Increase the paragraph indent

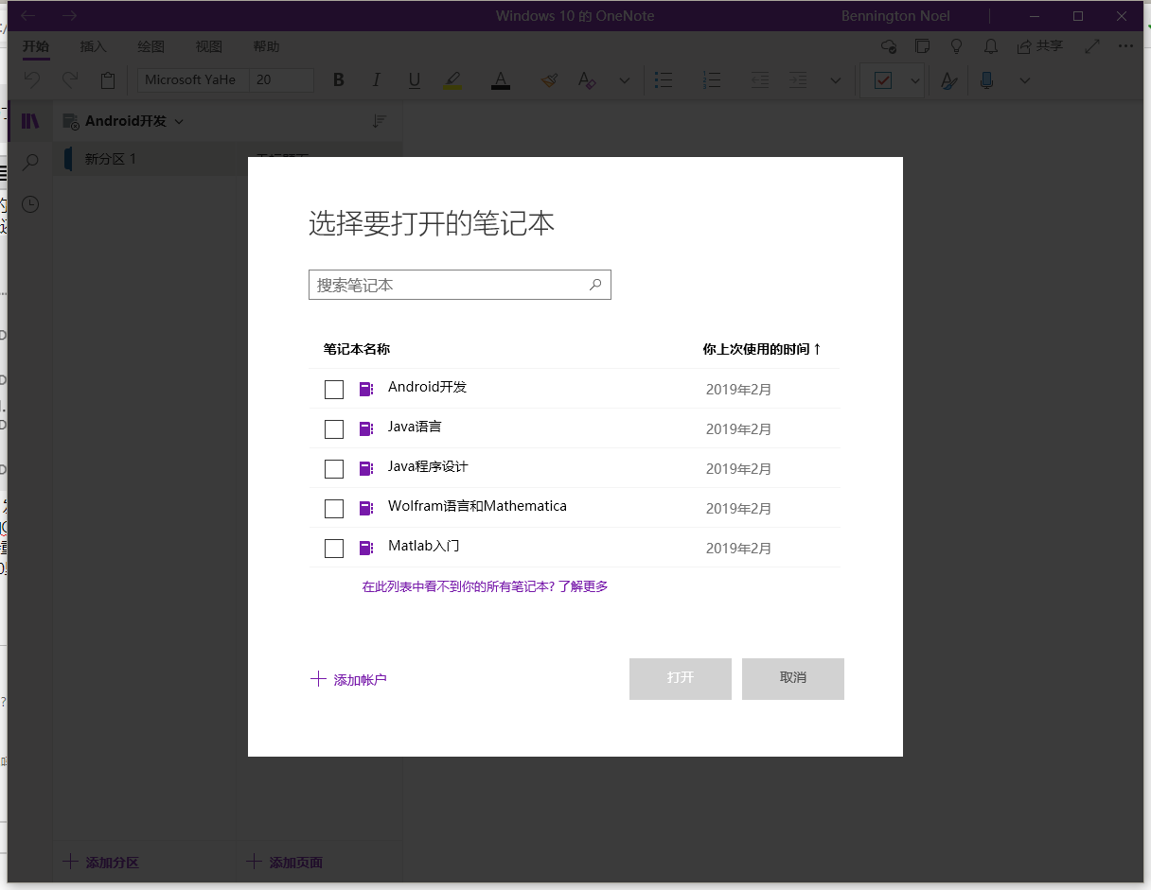[798, 80]
